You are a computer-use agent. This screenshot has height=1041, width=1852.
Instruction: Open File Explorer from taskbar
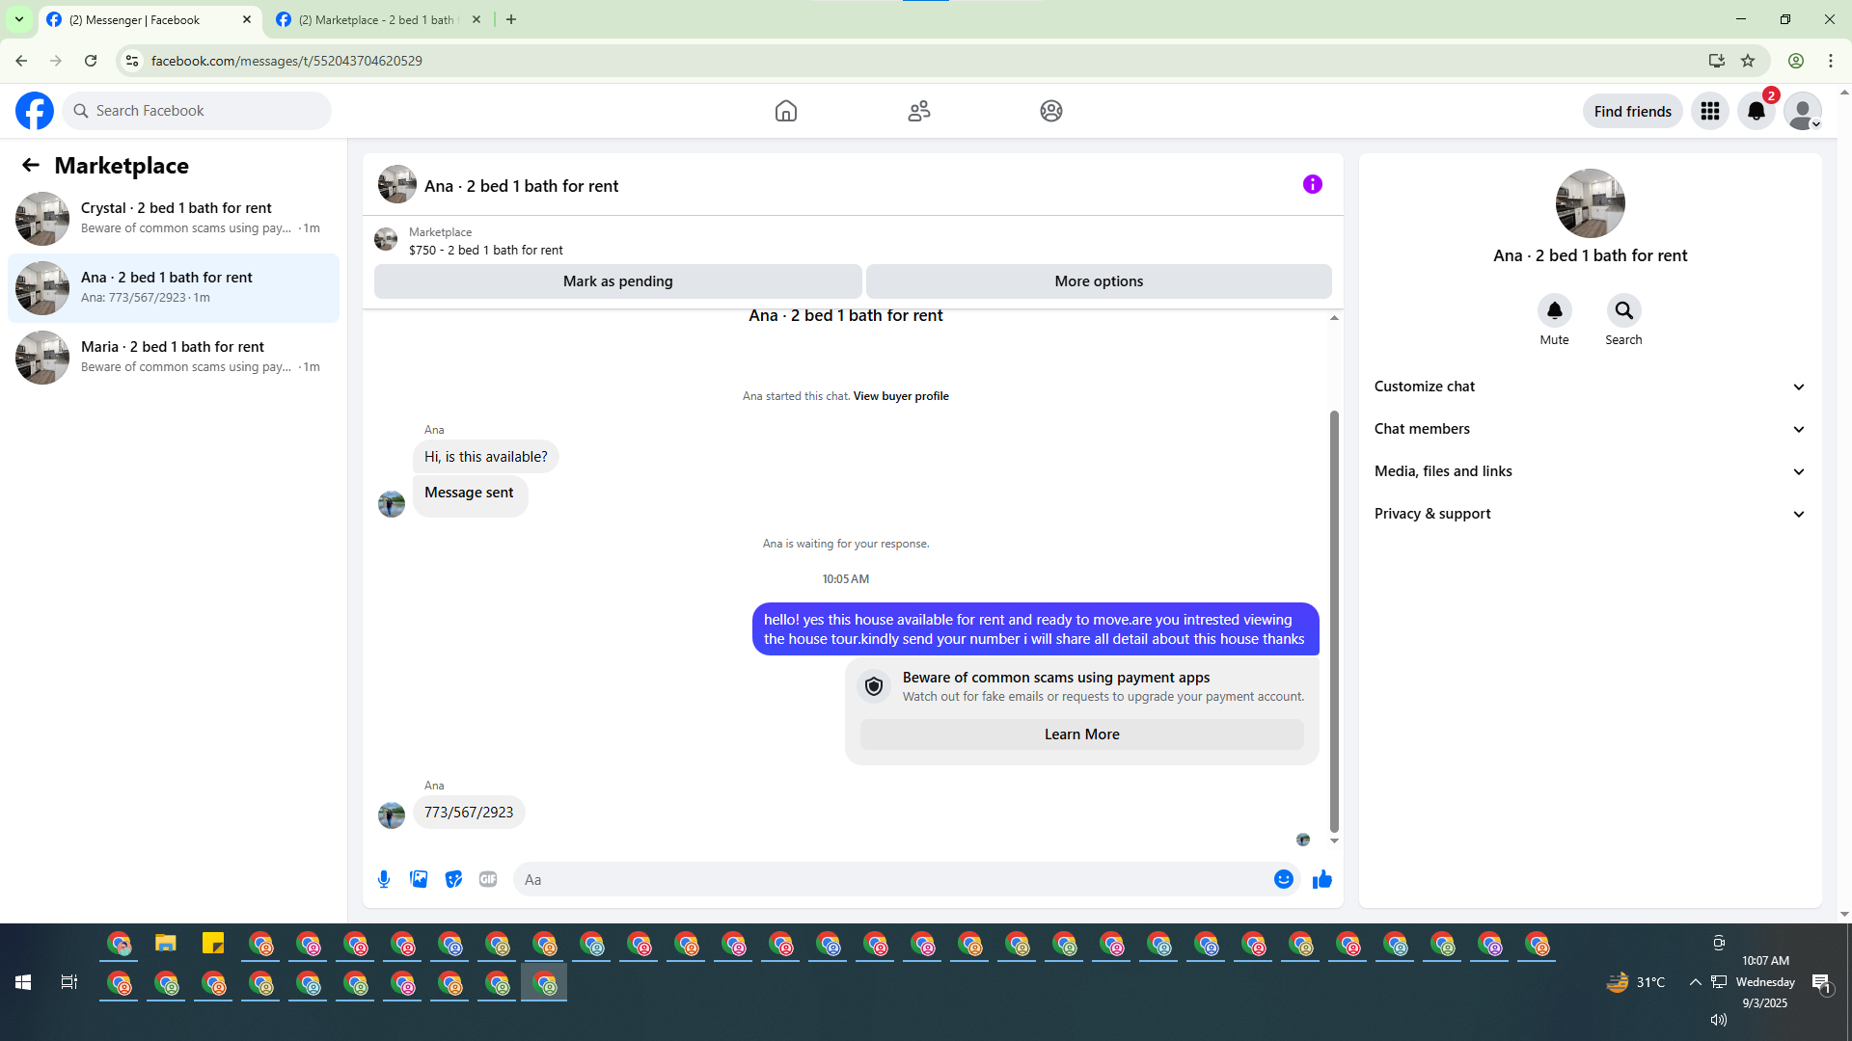[x=166, y=944]
